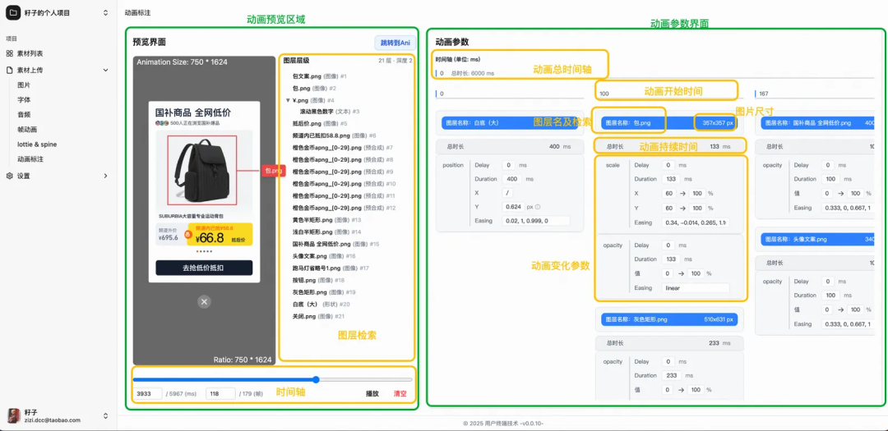Click the info icon beside Y px
The width and height of the screenshot is (888, 431).
click(538, 206)
